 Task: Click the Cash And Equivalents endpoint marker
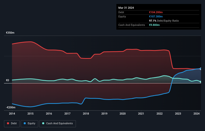(x=201, y=82)
